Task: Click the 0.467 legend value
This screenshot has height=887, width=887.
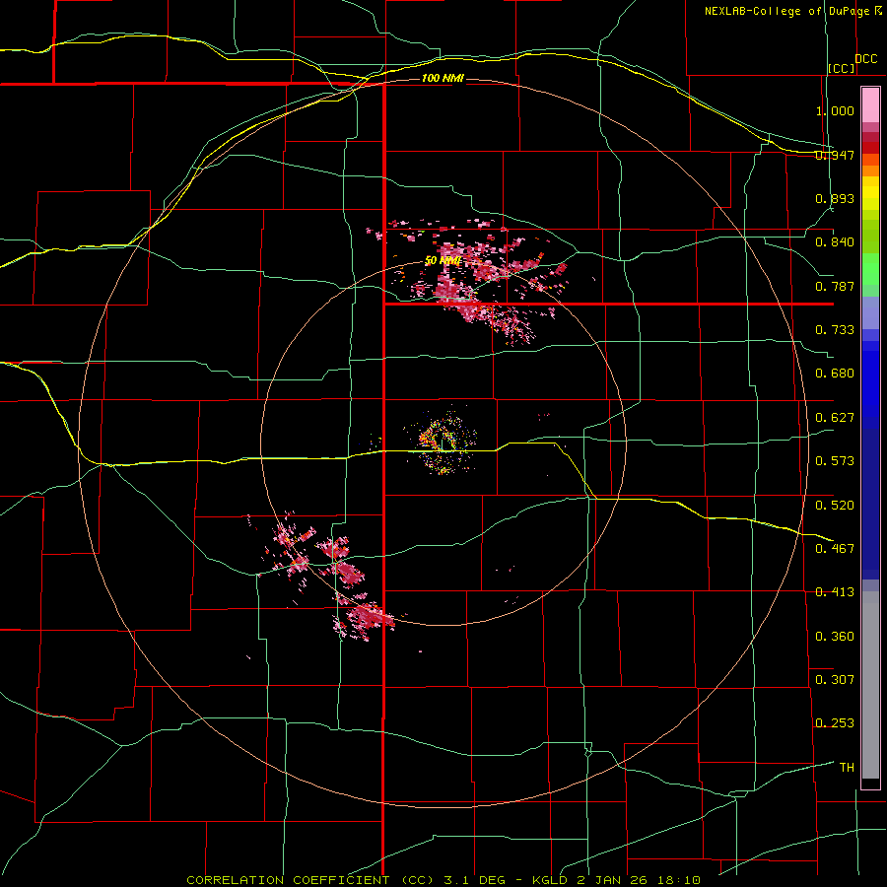Action: (835, 549)
